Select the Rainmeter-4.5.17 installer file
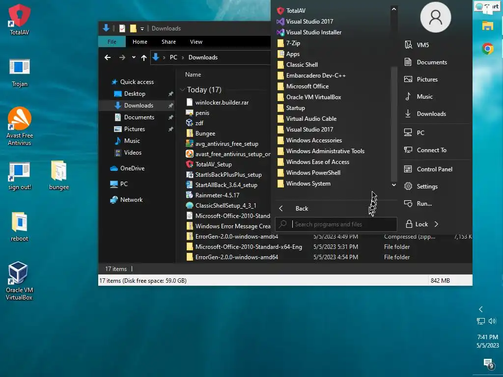This screenshot has height=377, width=503. coord(217,195)
